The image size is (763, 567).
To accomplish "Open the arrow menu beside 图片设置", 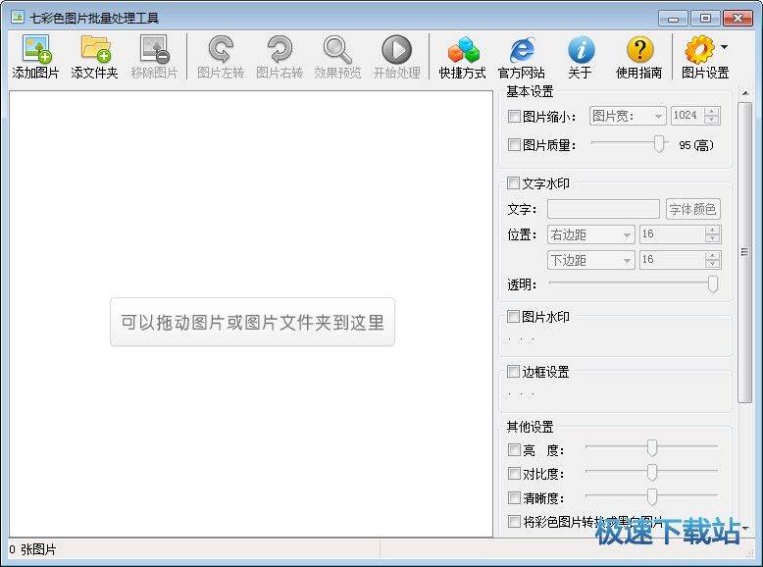I will pyautogui.click(x=725, y=46).
